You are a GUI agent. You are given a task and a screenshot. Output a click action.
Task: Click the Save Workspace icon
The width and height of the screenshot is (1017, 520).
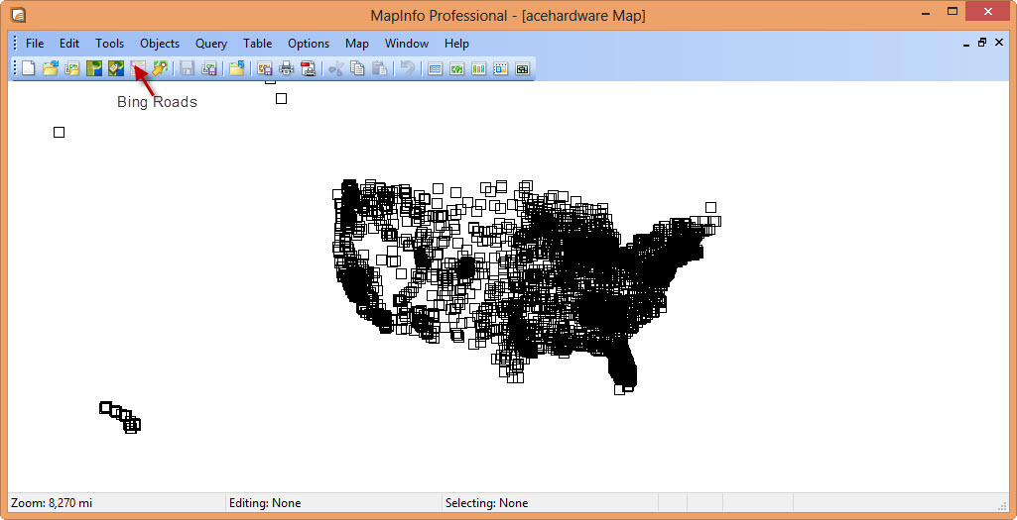click(x=208, y=68)
